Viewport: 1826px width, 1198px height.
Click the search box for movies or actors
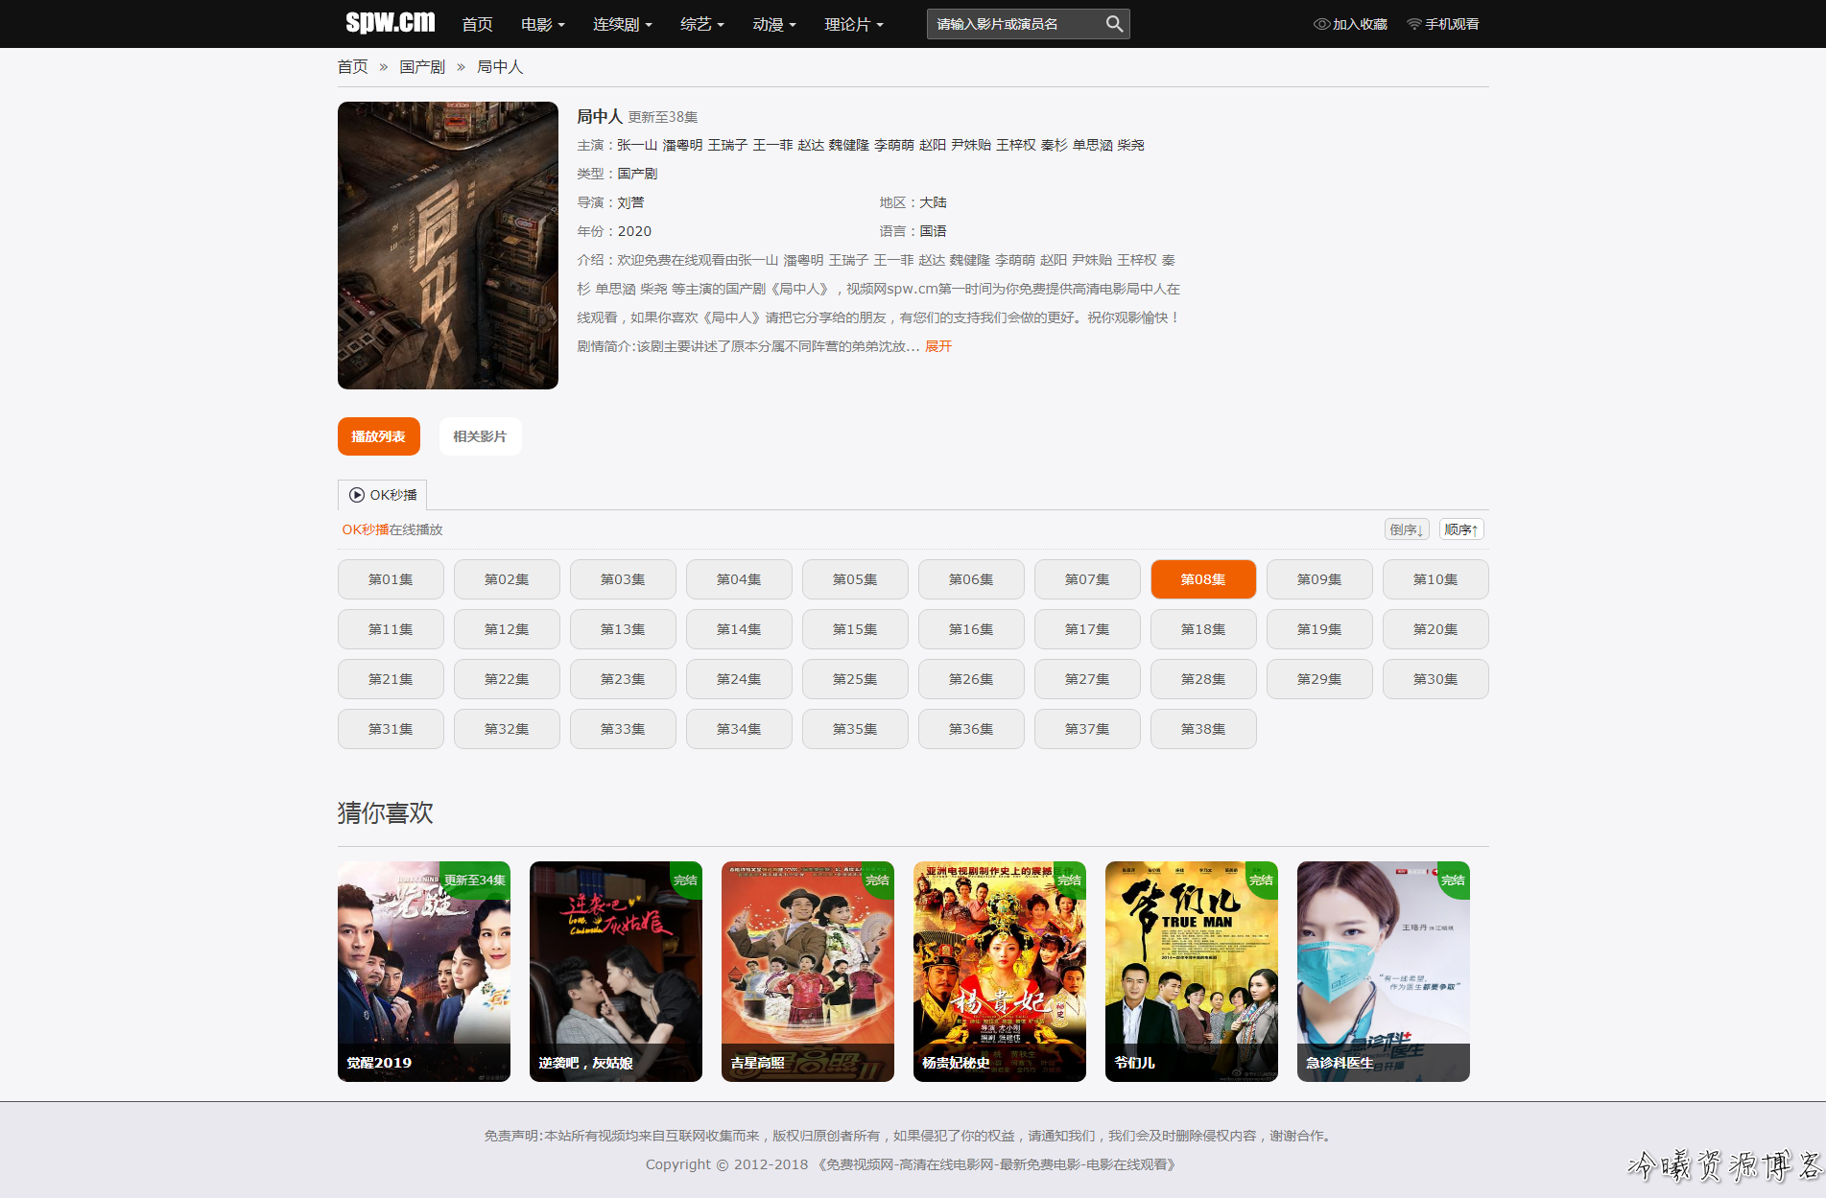[1015, 24]
